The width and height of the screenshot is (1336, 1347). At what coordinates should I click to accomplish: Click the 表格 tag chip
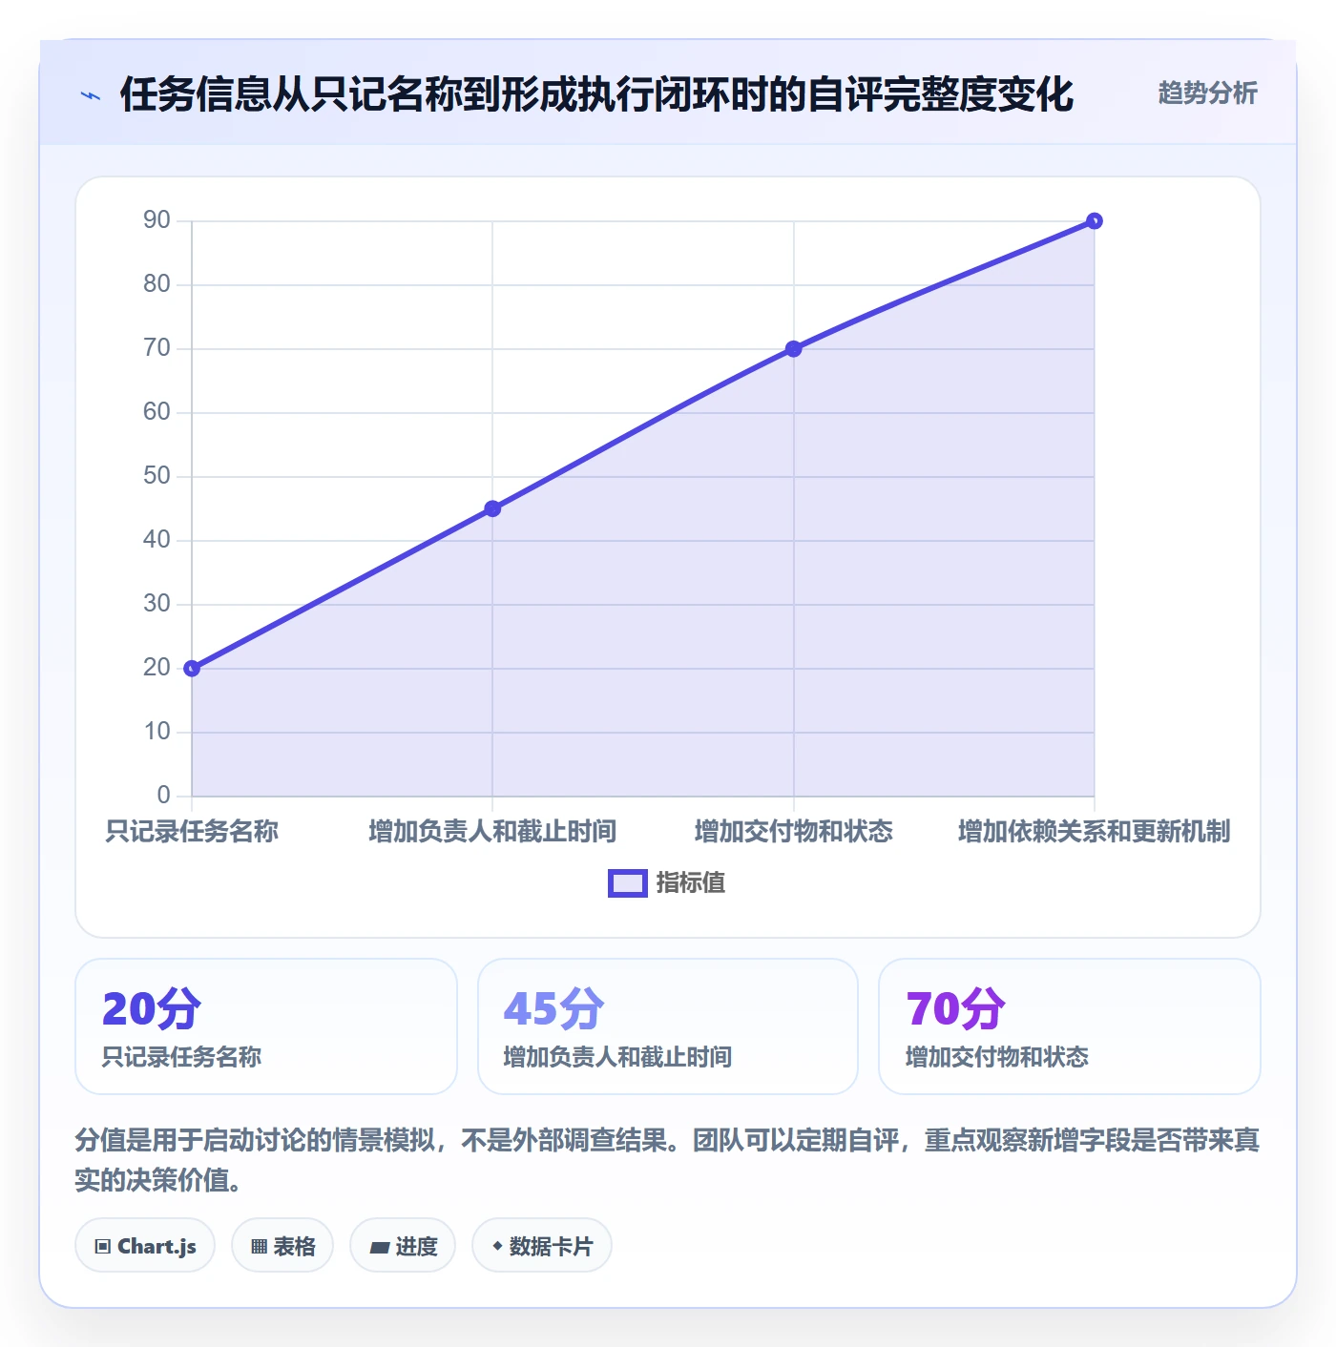[x=282, y=1245]
